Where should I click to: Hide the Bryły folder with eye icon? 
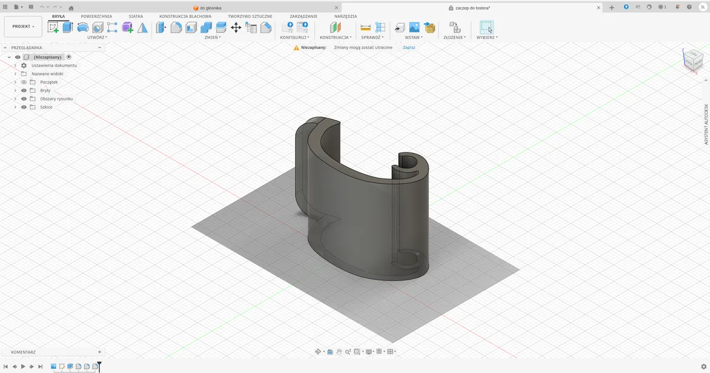tap(24, 90)
